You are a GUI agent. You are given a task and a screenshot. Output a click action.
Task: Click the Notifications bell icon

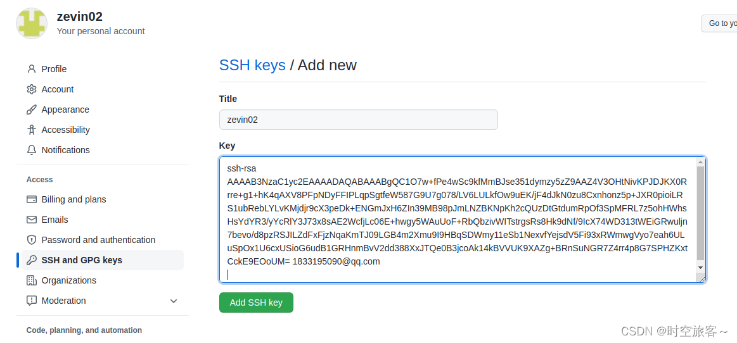pos(32,150)
